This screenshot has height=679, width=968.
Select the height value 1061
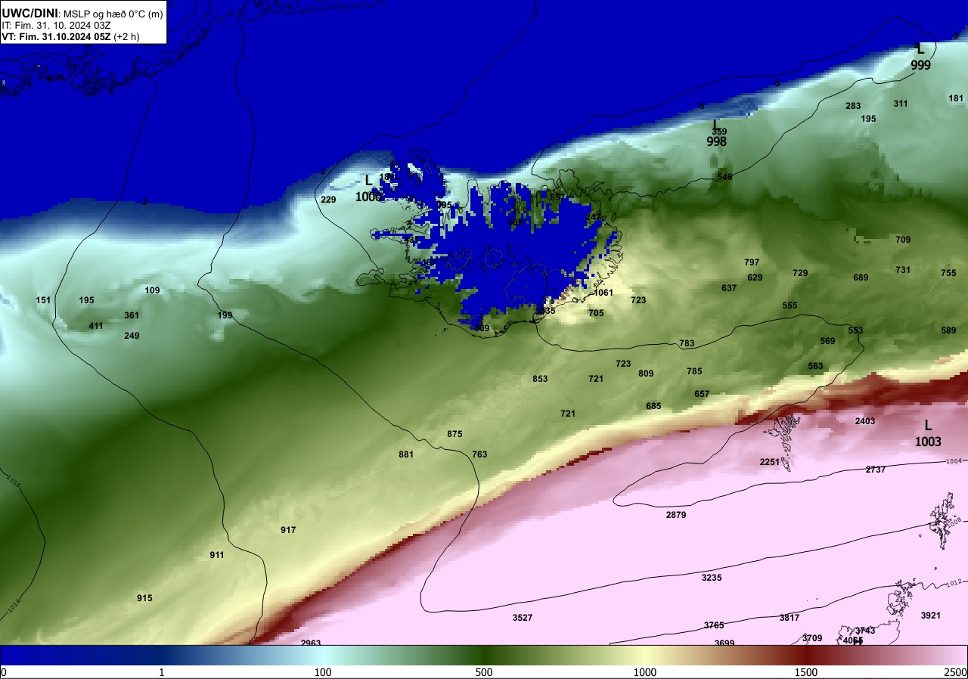pyautogui.click(x=603, y=293)
